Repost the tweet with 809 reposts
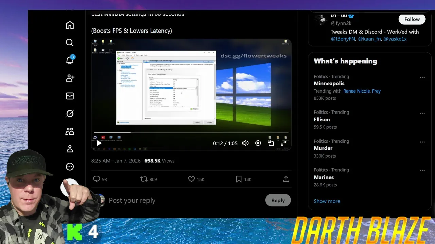Screen dimensions: 435x244 click(149, 179)
